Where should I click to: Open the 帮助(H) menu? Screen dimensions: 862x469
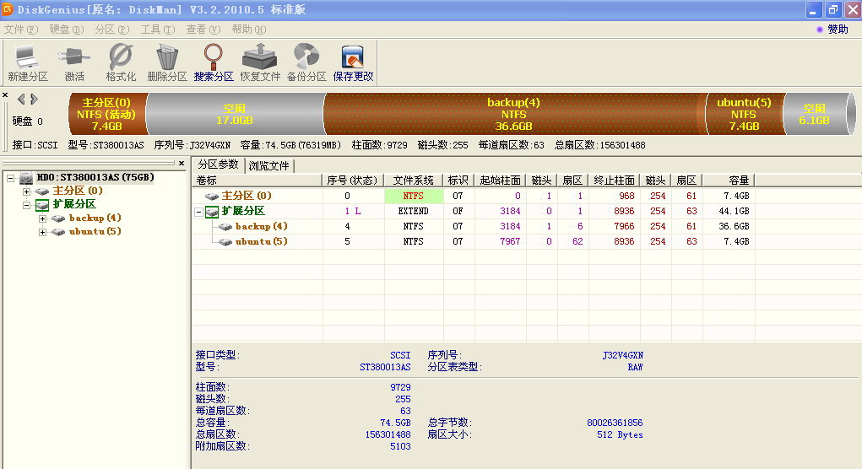click(x=249, y=30)
